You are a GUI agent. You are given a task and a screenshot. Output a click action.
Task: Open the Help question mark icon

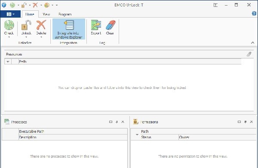coord(254,13)
